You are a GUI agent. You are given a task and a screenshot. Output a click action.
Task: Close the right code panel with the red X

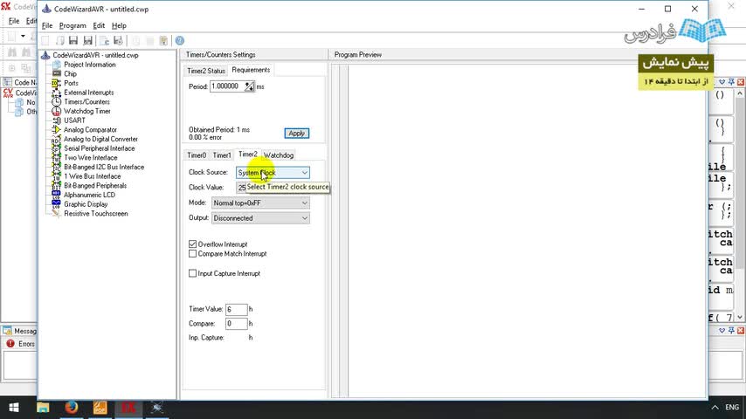(740, 82)
